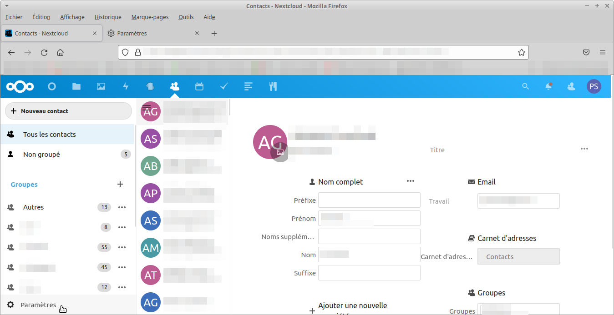Open the Marque-pages menu
The width and height of the screenshot is (614, 315).
150,17
